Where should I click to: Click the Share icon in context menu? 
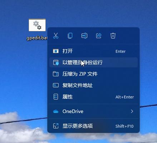click(99, 36)
